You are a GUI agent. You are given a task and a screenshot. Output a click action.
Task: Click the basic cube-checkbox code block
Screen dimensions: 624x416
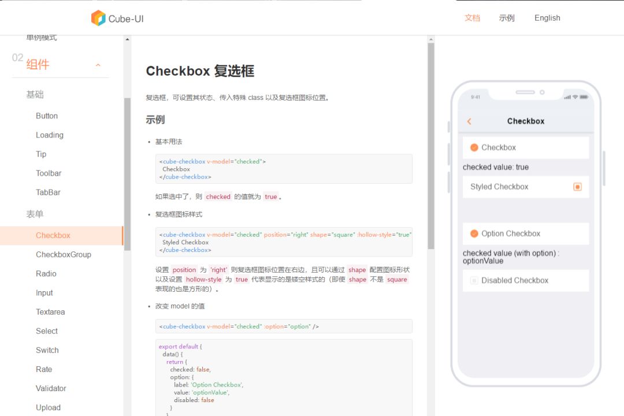(x=284, y=169)
